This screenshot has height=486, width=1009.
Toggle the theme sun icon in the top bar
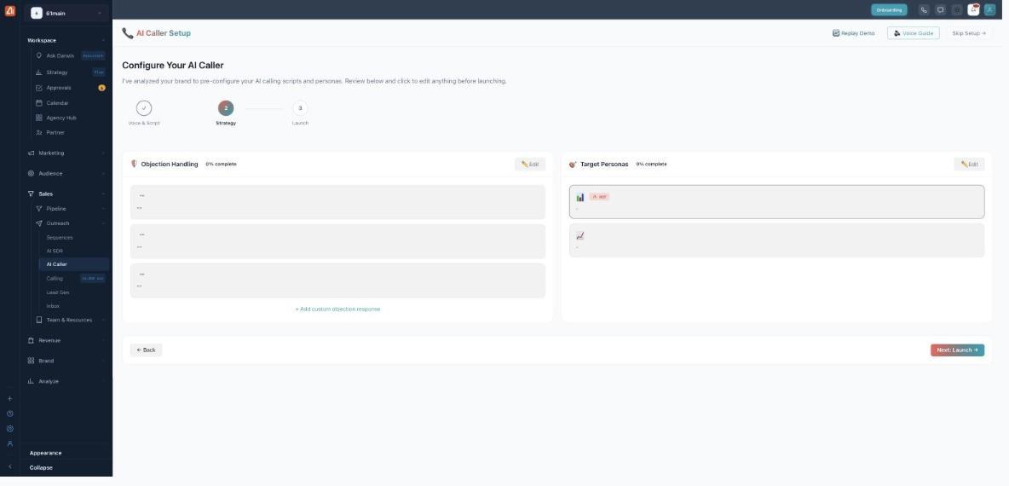[957, 10]
